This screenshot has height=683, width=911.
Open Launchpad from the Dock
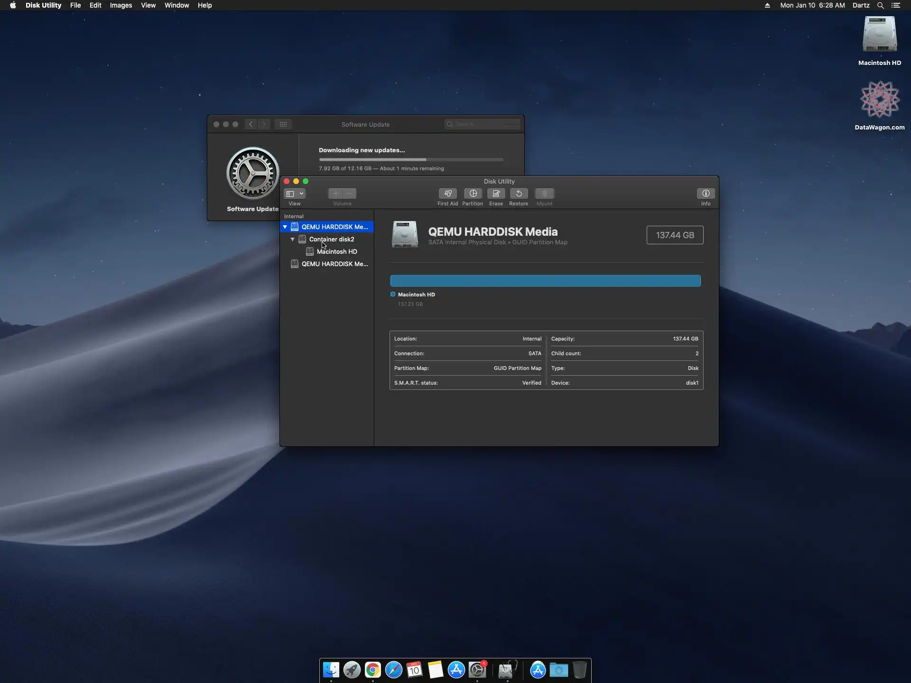point(352,670)
